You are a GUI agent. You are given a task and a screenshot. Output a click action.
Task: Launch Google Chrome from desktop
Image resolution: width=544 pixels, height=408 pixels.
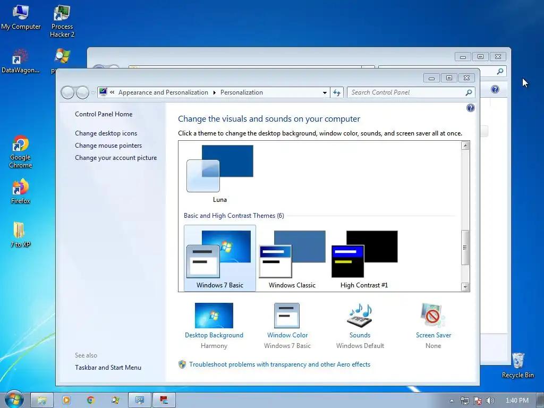(21, 151)
